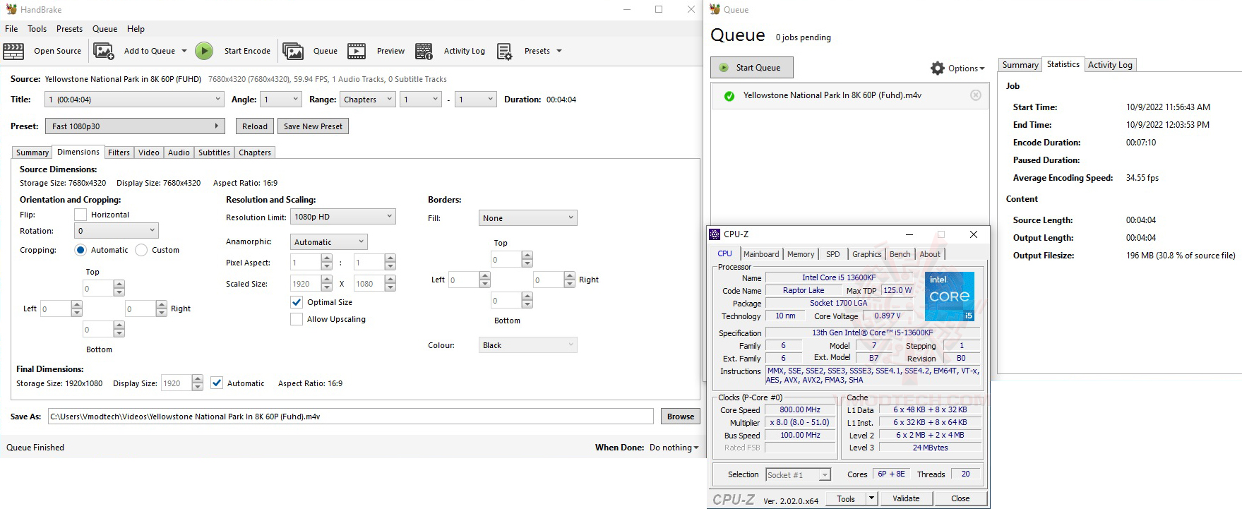Image resolution: width=1242 pixels, height=509 pixels.
Task: Open the Help menu
Action: (x=136, y=29)
